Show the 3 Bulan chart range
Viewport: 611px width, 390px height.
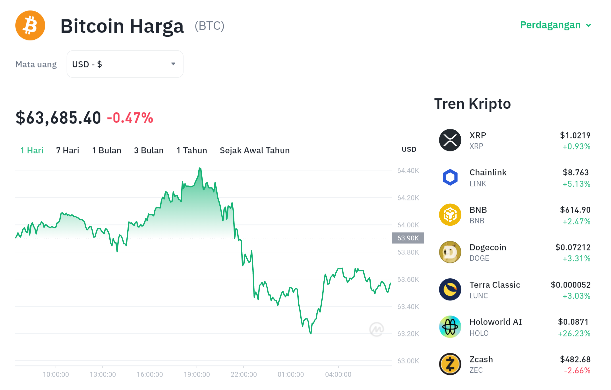coord(149,150)
